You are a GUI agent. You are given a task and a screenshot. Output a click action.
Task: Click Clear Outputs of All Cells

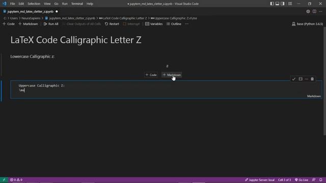coord(81,24)
